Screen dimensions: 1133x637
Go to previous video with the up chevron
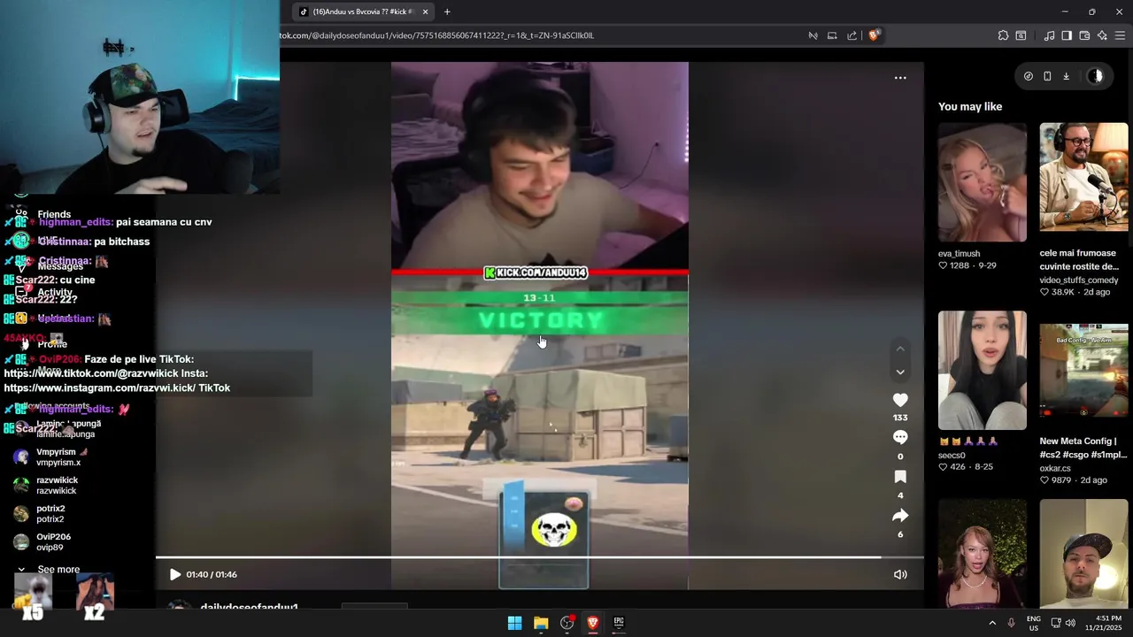point(900,349)
